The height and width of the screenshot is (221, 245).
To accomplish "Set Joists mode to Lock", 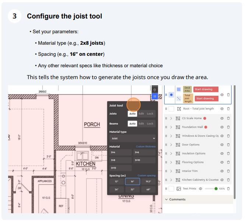I will (x=150, y=113).
